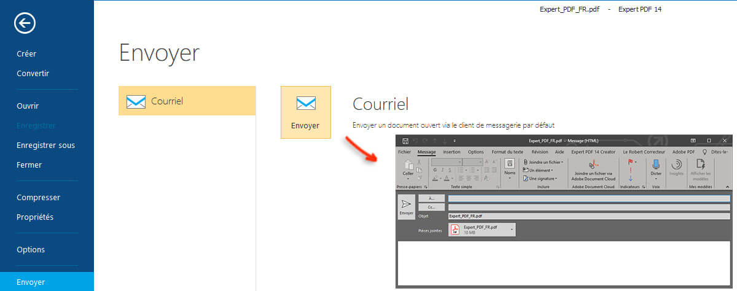Click the Dites-le lightbulb search icon
The image size is (737, 291).
704,152
